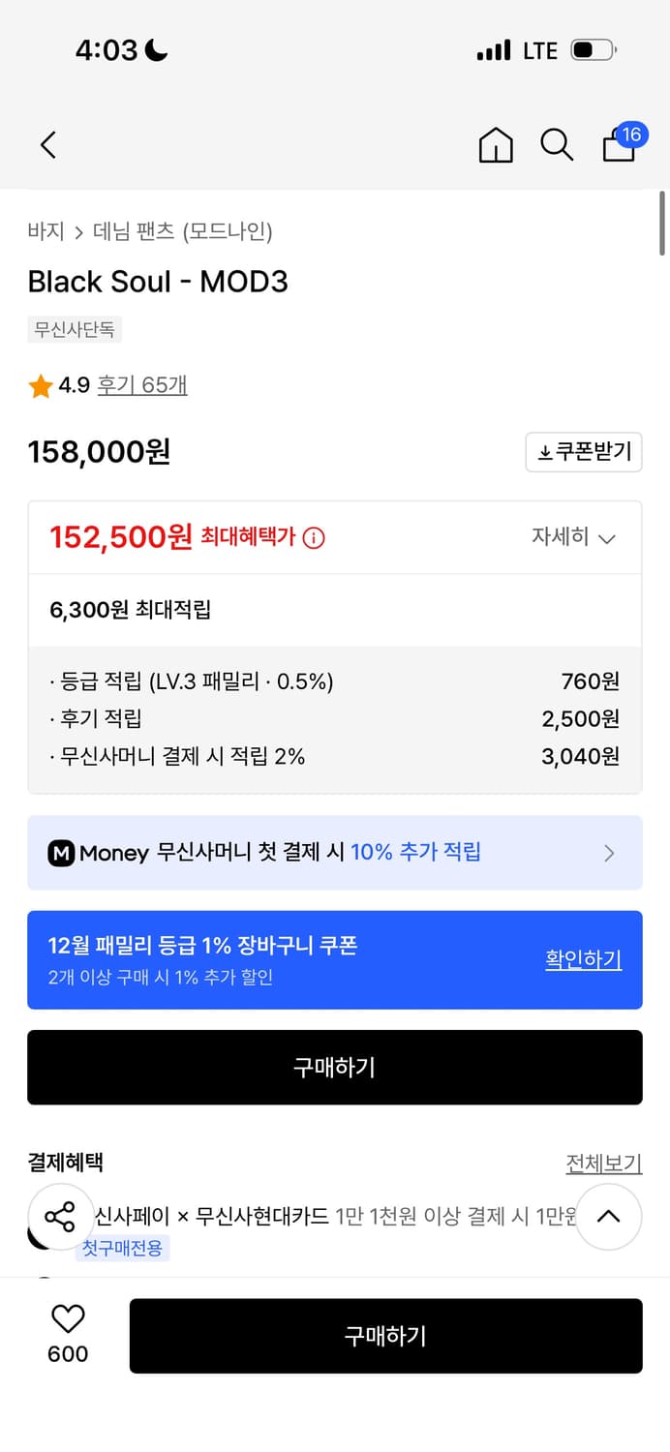Tap 바지 breadcrumb category
The height and width of the screenshot is (1452, 670).
coord(46,231)
